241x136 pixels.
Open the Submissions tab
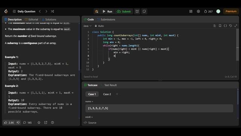pos(106,19)
